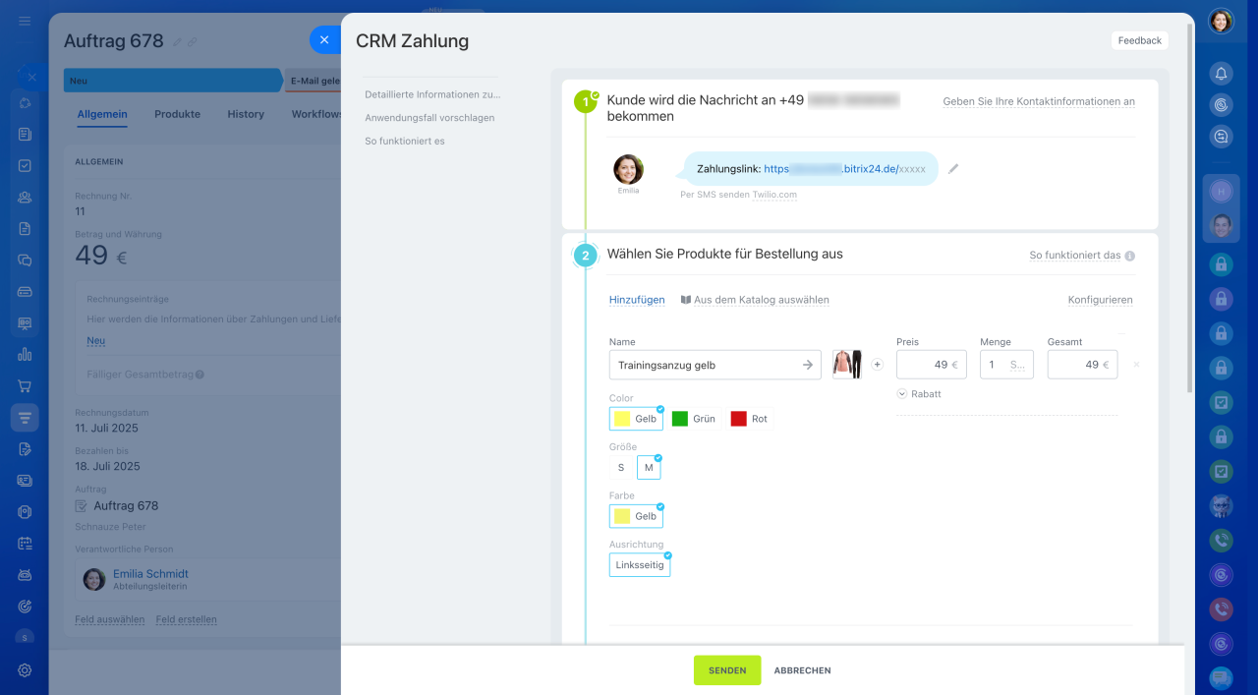1258x695 pixels.
Task: Open the man's face avatar chat in right panel
Action: (1221, 225)
